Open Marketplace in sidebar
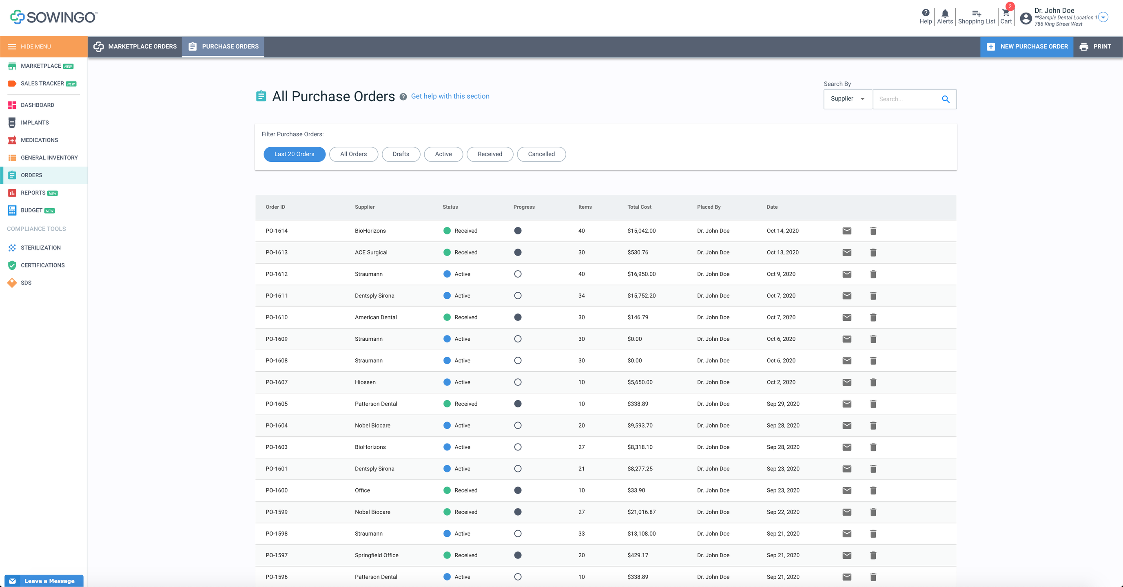Viewport: 1123px width, 587px height. [x=44, y=66]
